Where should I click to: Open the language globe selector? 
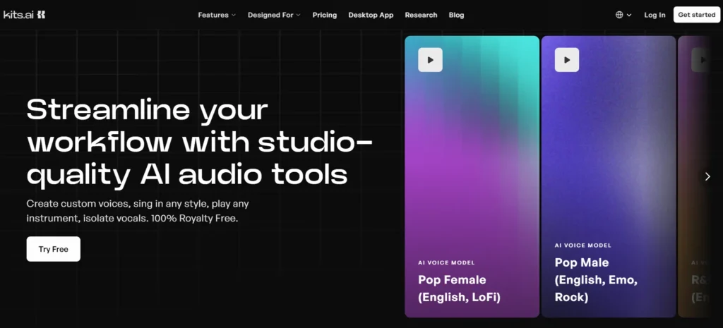click(623, 15)
